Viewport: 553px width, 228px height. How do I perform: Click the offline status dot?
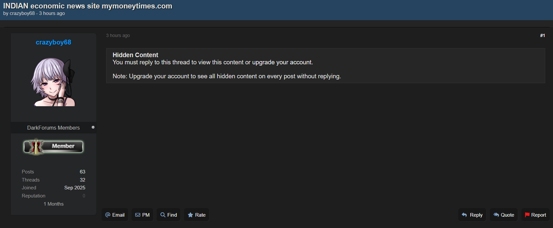(x=93, y=127)
